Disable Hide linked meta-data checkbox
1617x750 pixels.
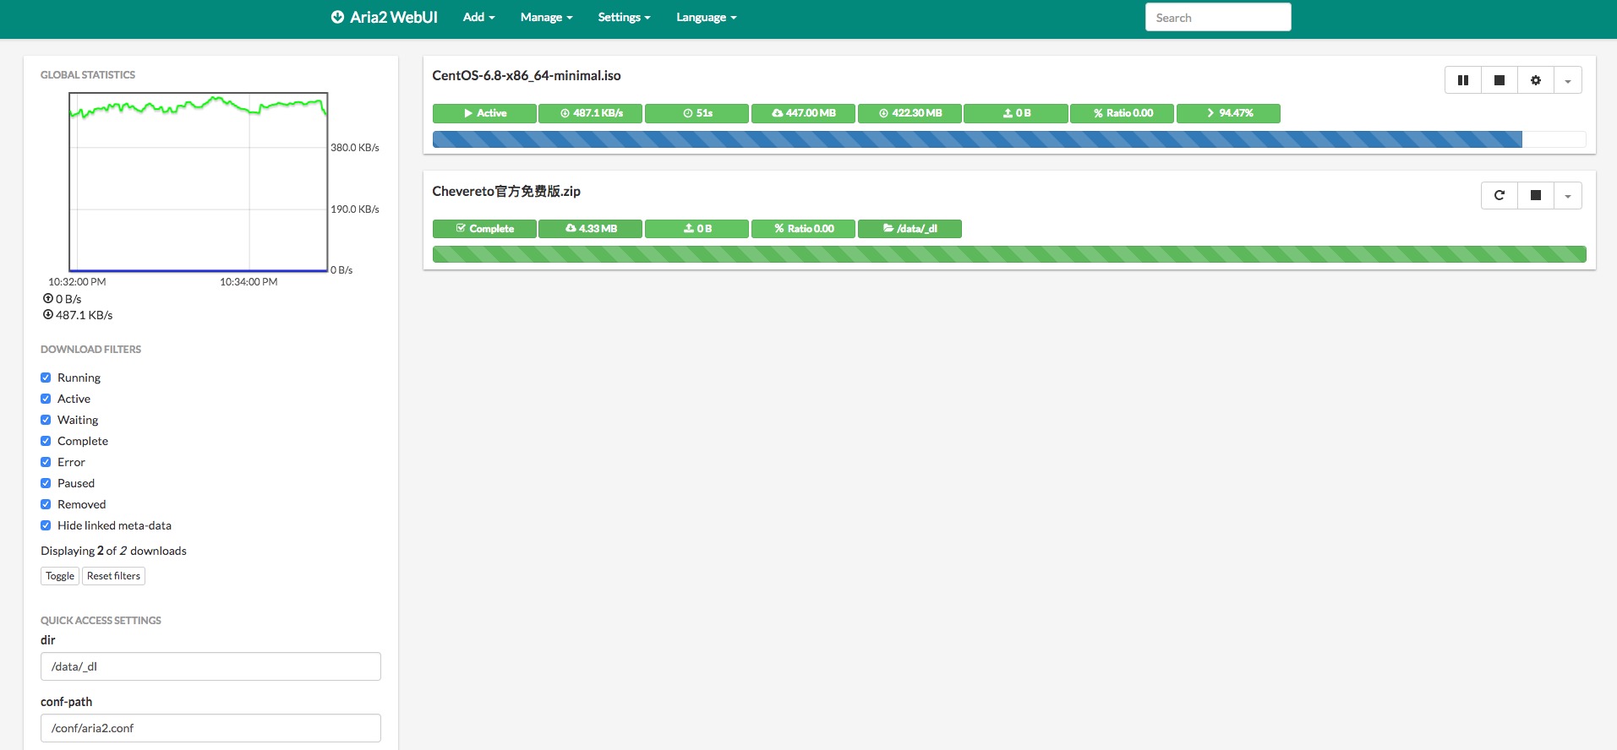point(46,525)
